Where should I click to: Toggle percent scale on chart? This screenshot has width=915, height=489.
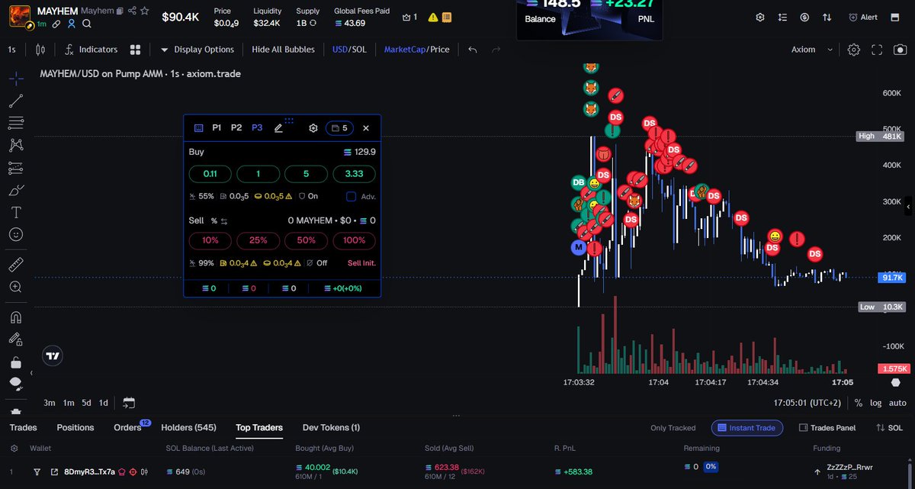859,403
